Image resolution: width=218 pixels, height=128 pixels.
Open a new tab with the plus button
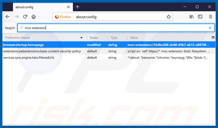[78, 7]
